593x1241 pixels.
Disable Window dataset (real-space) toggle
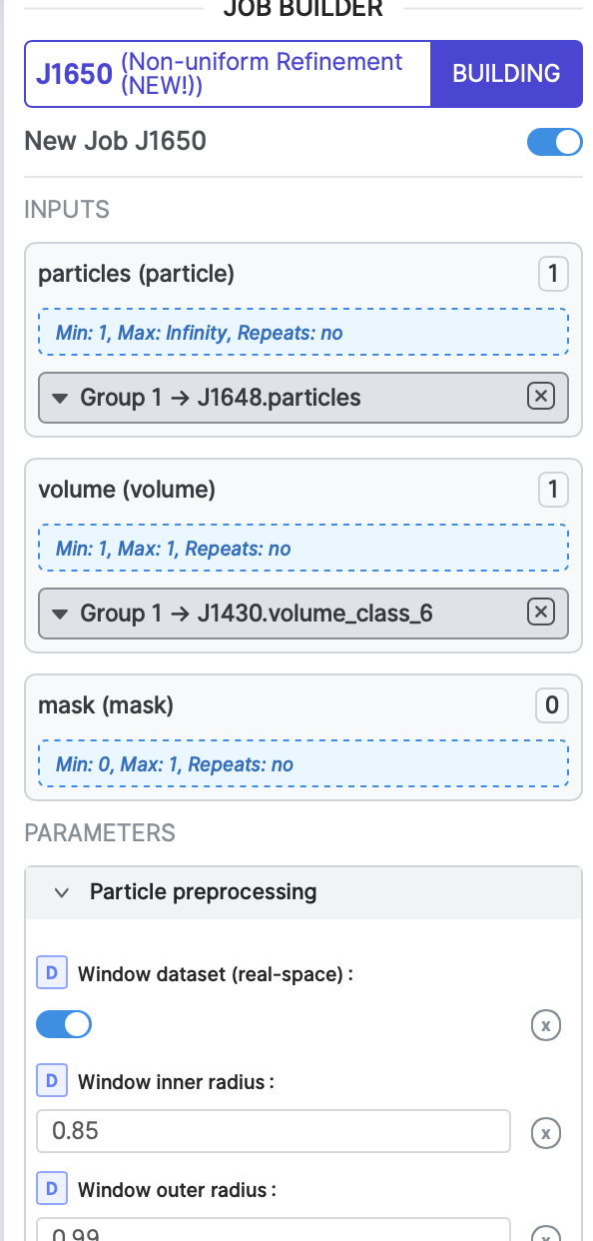[64, 1024]
